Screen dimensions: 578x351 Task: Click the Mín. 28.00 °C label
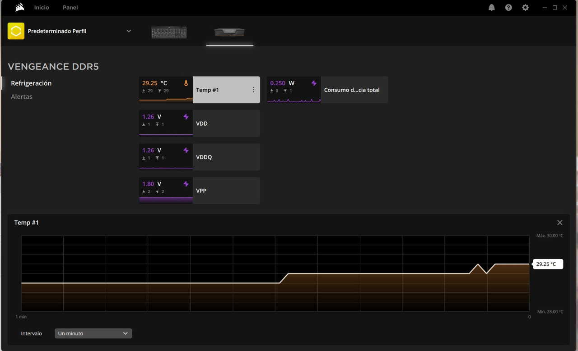[550, 312]
